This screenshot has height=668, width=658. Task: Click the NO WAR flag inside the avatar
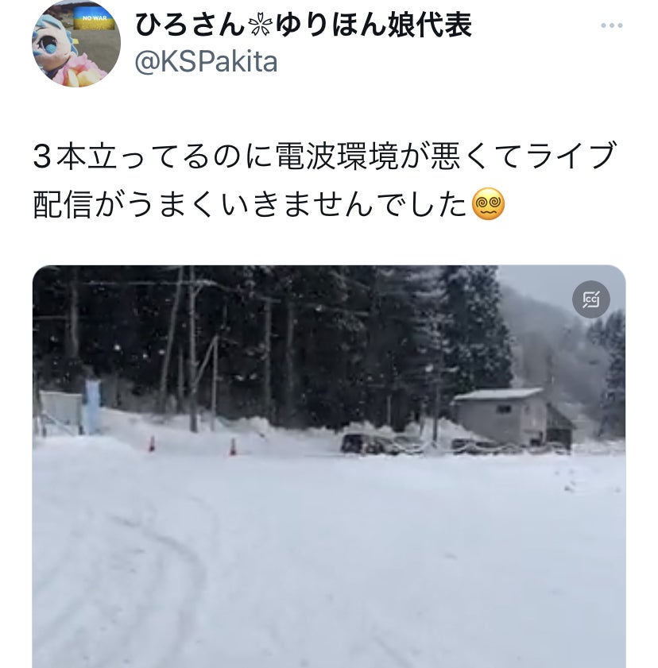(95, 18)
